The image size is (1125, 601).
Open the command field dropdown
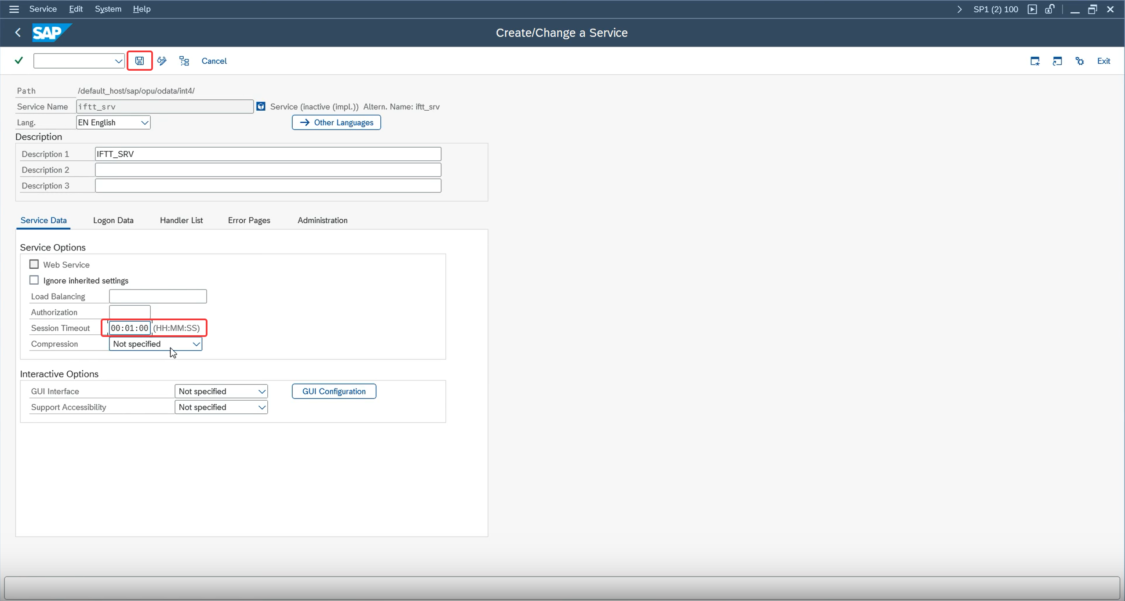click(118, 61)
